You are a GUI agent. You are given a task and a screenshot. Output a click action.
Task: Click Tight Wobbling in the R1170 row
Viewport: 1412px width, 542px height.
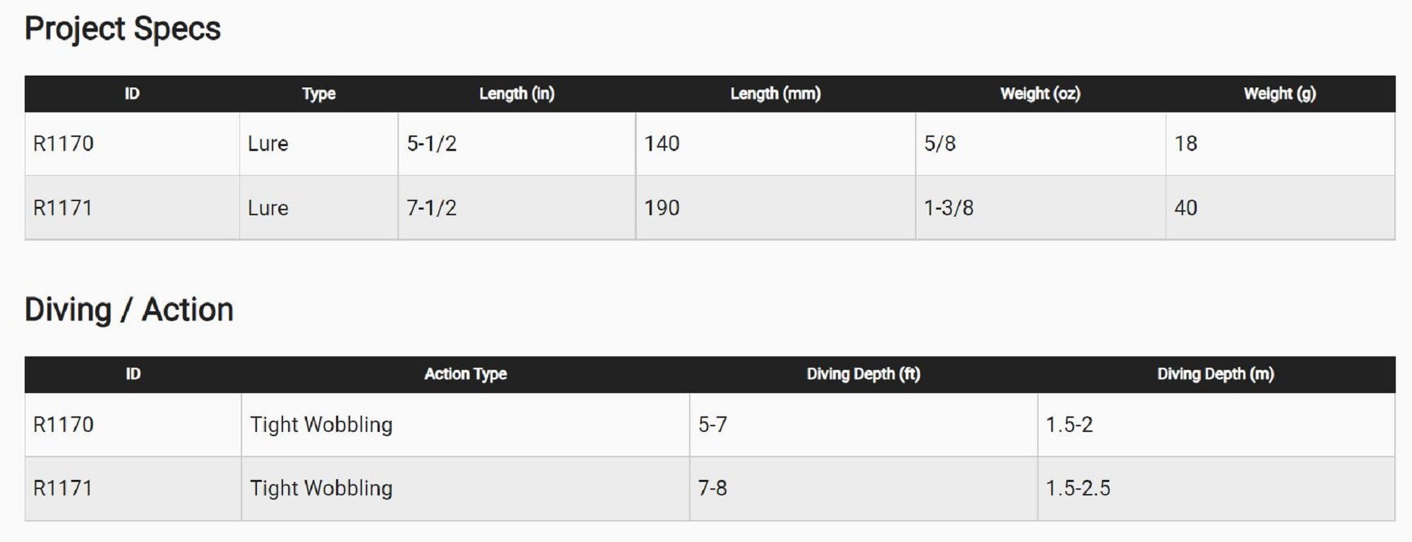tap(321, 425)
